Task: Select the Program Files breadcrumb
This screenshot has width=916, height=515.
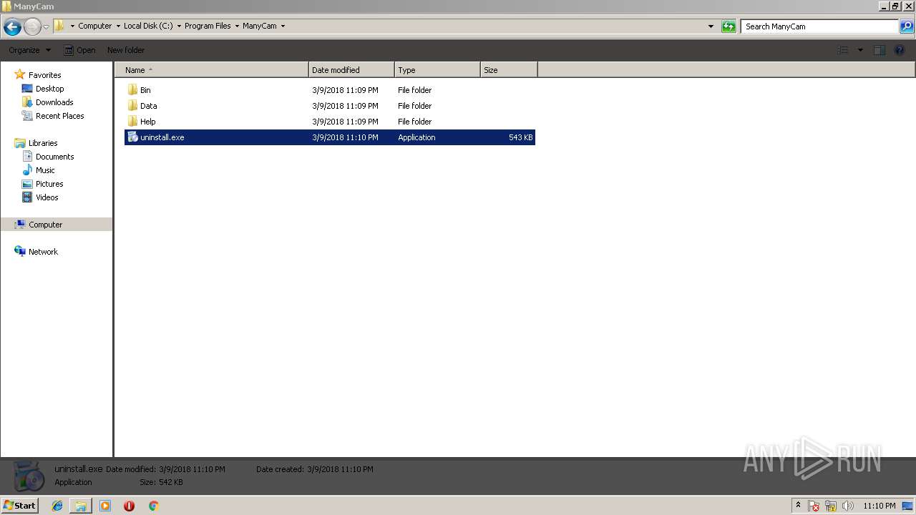Action: pyautogui.click(x=208, y=26)
